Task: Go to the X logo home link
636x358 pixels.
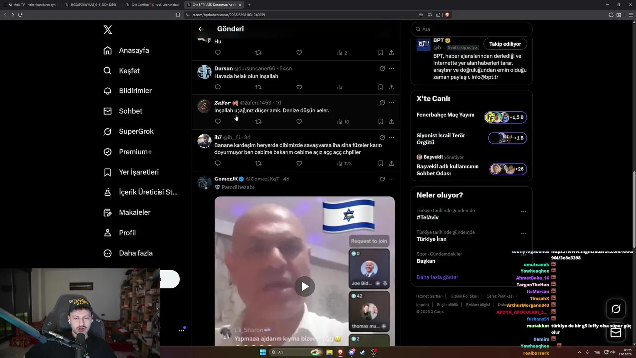Action: [x=108, y=30]
